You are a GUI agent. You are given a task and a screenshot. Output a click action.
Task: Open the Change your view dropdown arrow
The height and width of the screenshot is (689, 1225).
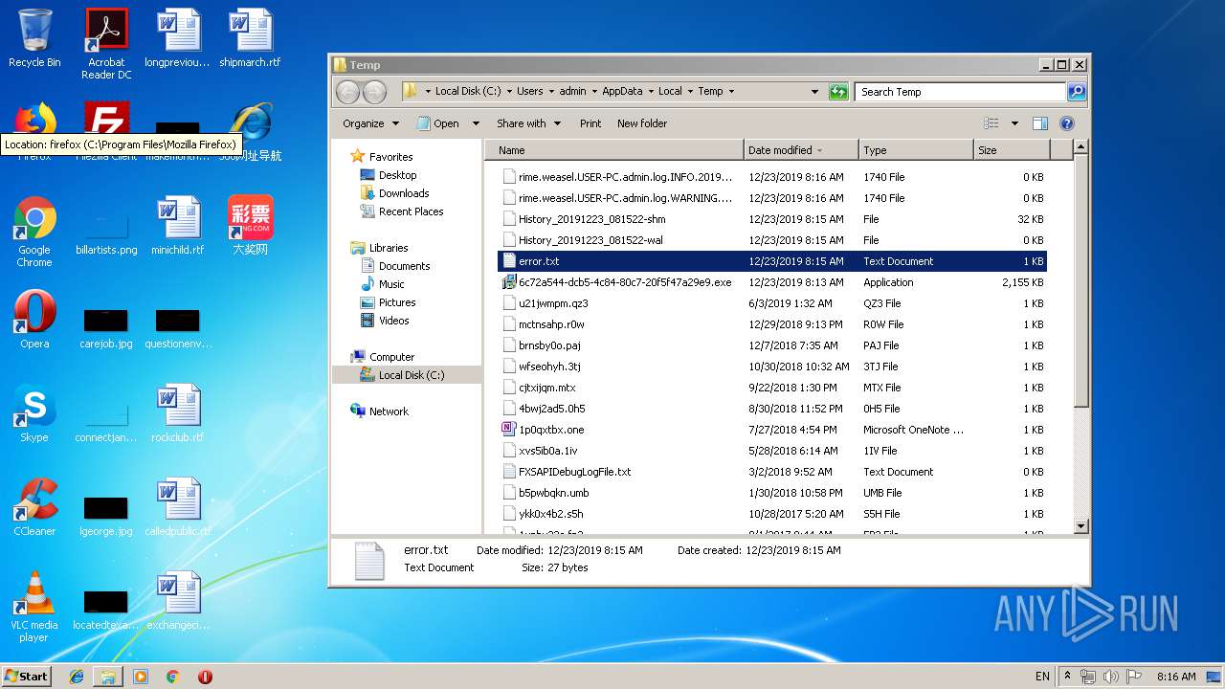pos(1014,123)
